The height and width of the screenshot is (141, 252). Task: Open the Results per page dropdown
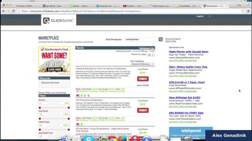150,55
